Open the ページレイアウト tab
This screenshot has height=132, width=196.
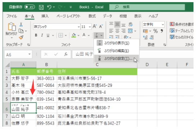(x=68, y=16)
